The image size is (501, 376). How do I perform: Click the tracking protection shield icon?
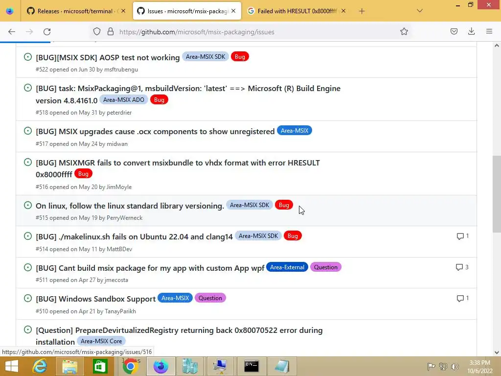point(97,32)
